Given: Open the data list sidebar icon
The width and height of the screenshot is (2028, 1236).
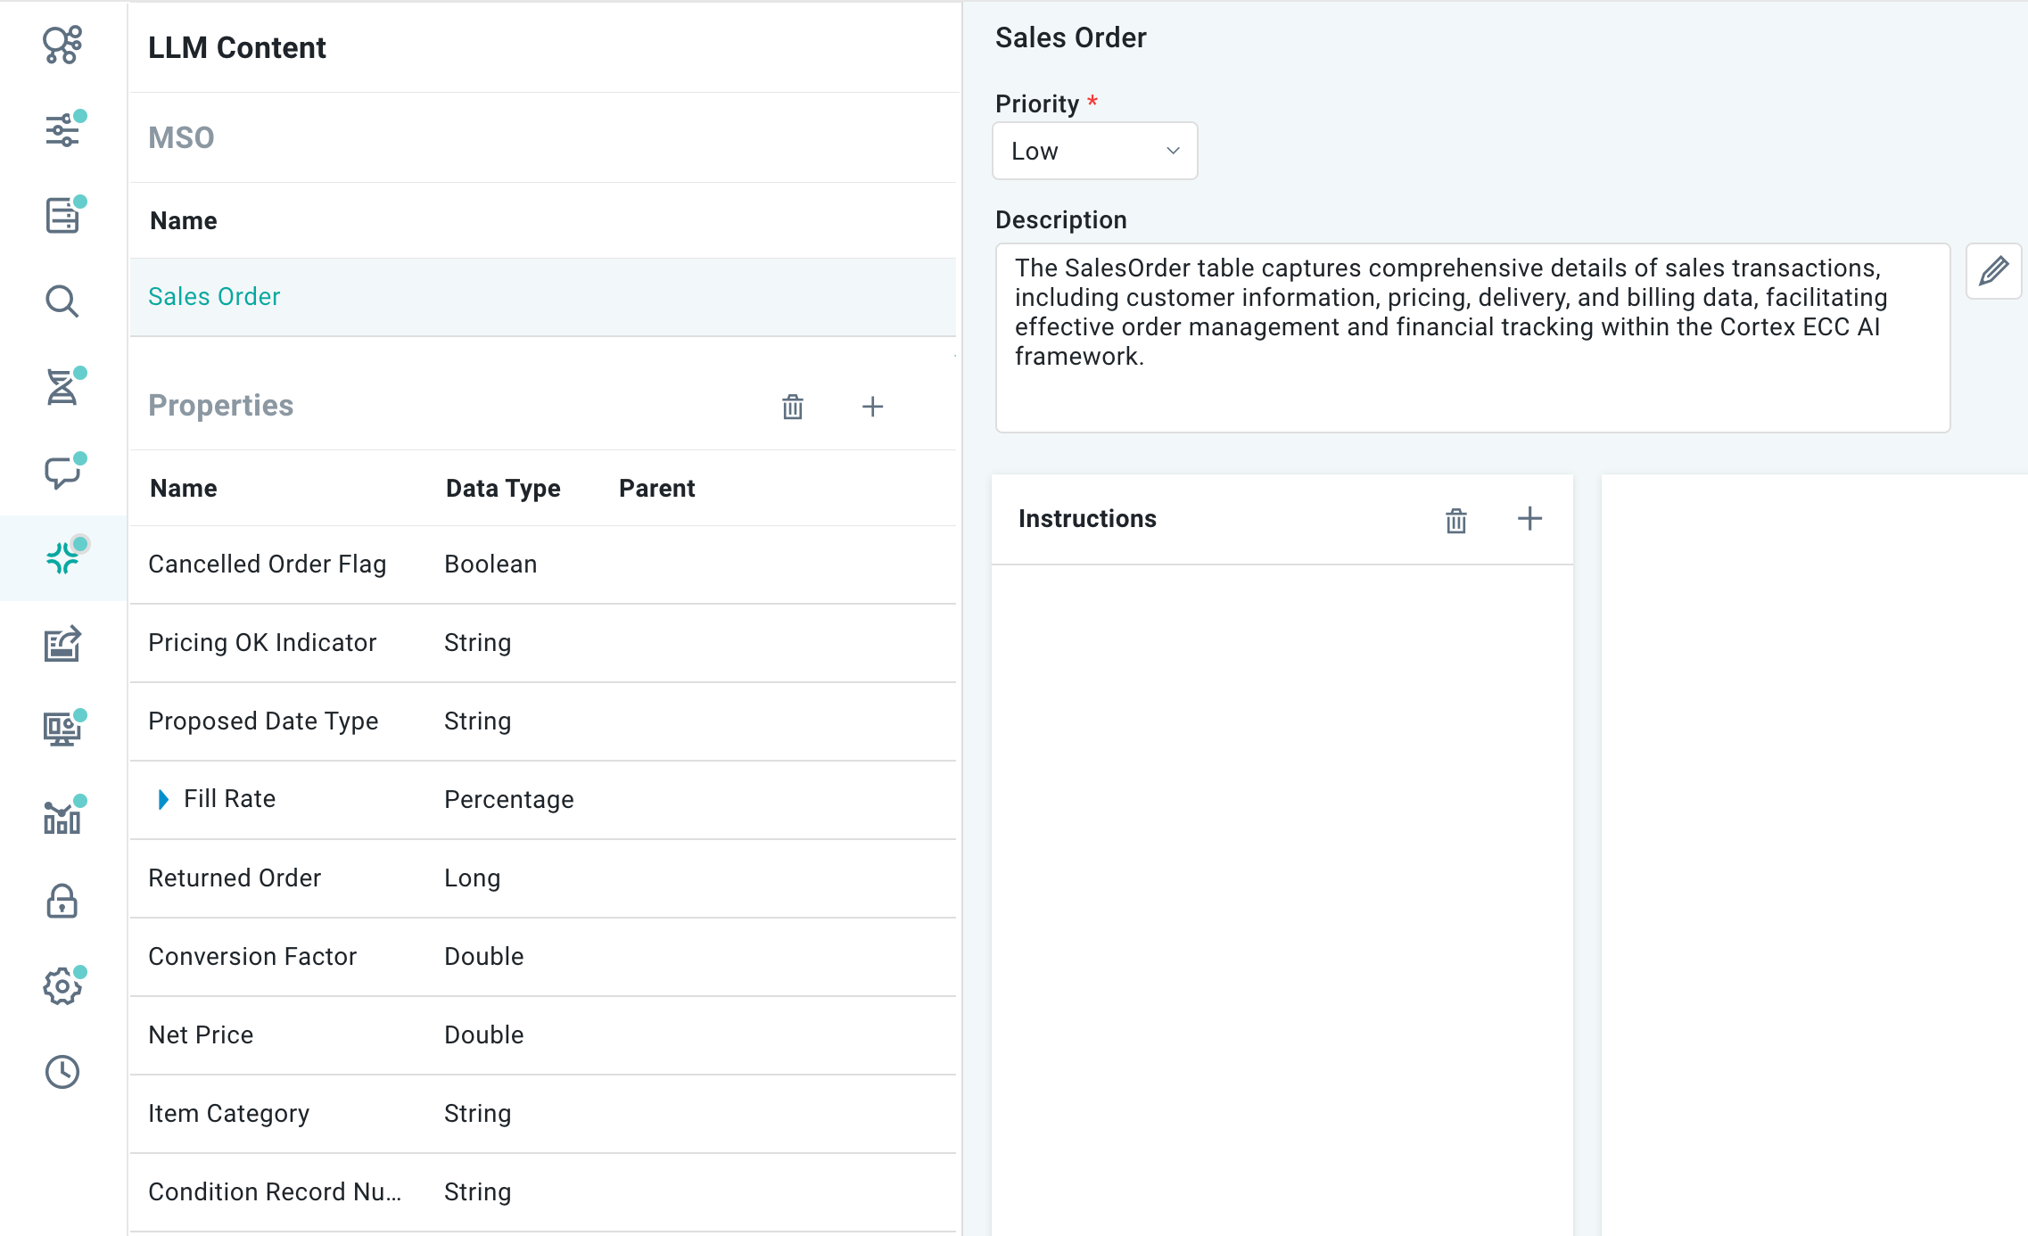Looking at the screenshot, I should [62, 216].
